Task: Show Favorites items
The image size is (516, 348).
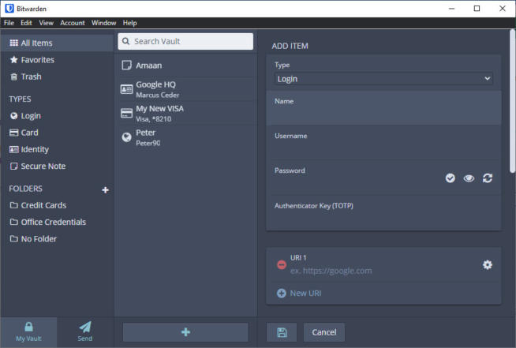Action: [x=57, y=60]
